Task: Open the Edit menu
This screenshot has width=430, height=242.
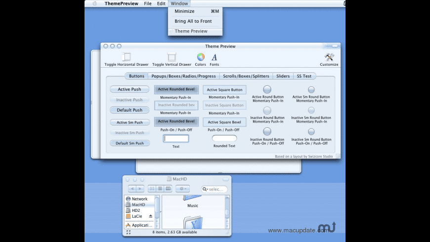Action: pyautogui.click(x=161, y=3)
